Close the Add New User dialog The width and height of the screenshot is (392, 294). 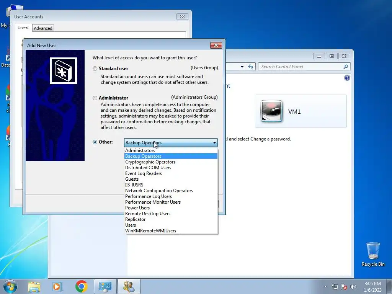tap(216, 45)
